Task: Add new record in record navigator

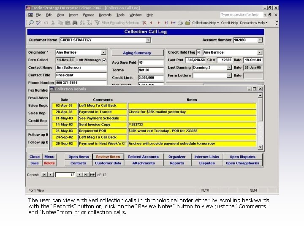Action: [92, 175]
